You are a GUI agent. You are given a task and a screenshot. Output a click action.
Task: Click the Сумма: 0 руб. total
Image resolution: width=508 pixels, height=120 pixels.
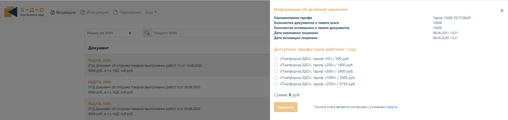(287, 95)
